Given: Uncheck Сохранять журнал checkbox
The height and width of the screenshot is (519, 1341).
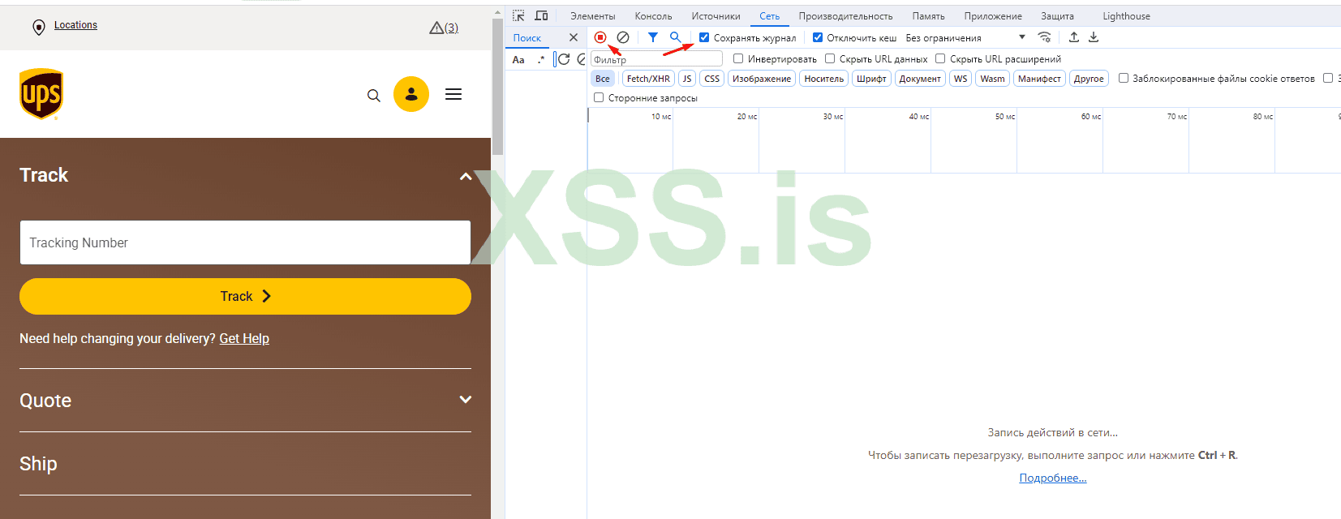Looking at the screenshot, I should (x=704, y=37).
